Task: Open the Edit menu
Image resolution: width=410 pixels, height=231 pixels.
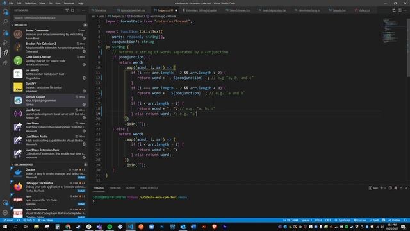Action: 19,3
